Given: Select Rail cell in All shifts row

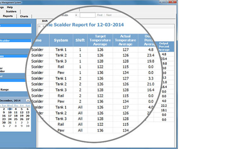Looking at the screenshot, I should [x=61, y=124].
